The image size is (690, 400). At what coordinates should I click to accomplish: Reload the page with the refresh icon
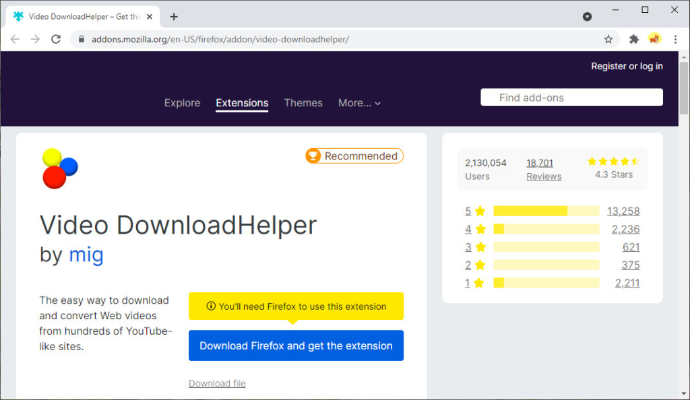(56, 39)
